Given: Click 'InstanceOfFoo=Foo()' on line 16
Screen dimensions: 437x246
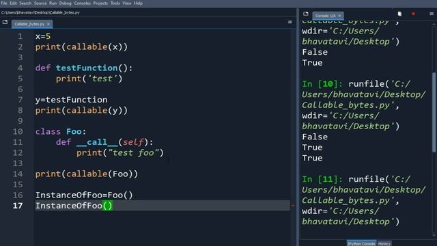Looking at the screenshot, I should tap(84, 195).
